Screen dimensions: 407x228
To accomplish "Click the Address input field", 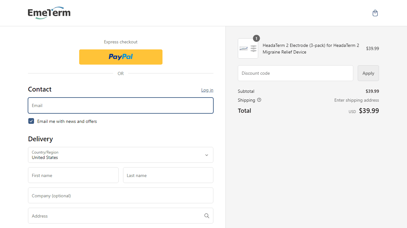I will (x=121, y=216).
